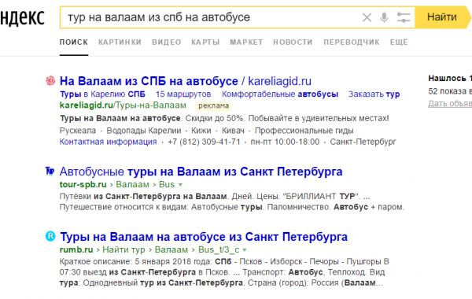Switch to the Новости tab
472x299 pixels.
coord(293,42)
